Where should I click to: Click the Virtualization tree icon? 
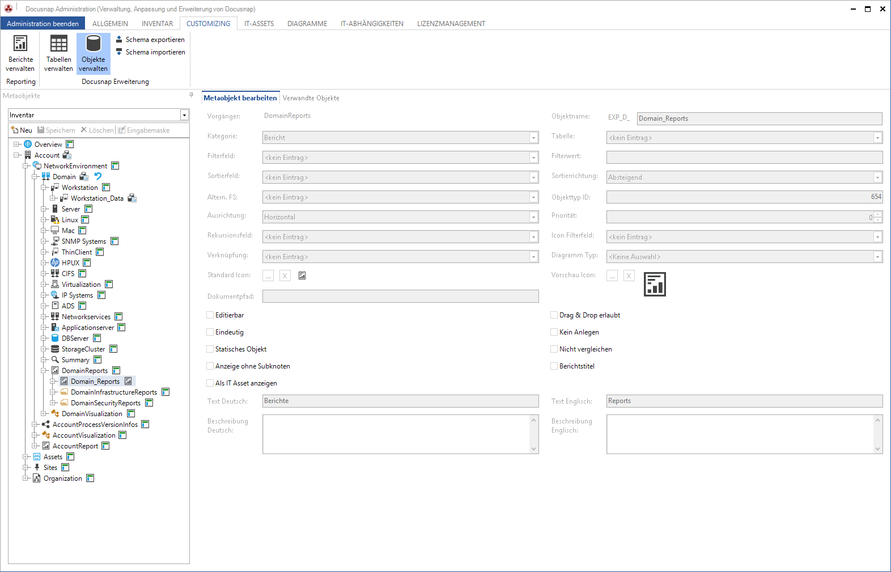click(x=55, y=284)
